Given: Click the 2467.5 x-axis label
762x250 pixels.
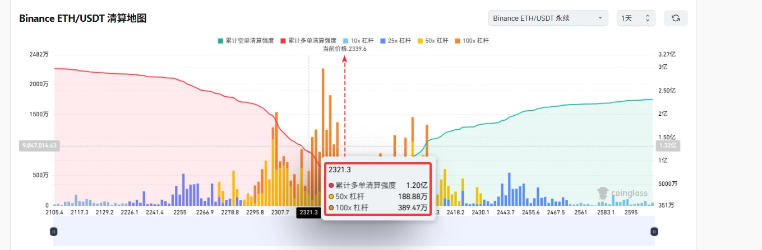Looking at the screenshot, I should tap(556, 213).
